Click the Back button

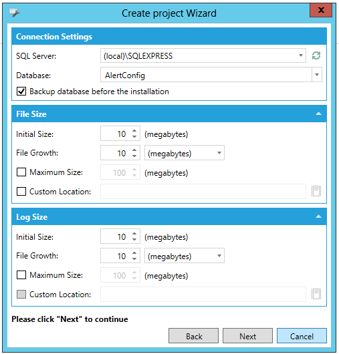[x=193, y=336]
